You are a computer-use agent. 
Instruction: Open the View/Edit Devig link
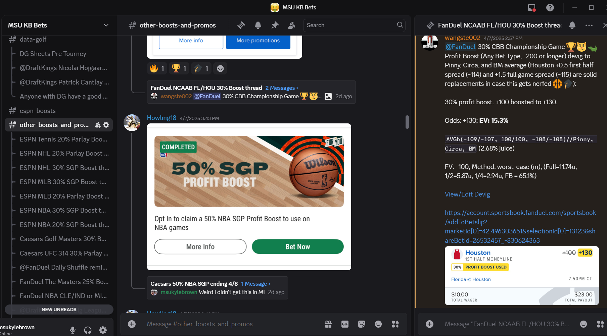[467, 194]
